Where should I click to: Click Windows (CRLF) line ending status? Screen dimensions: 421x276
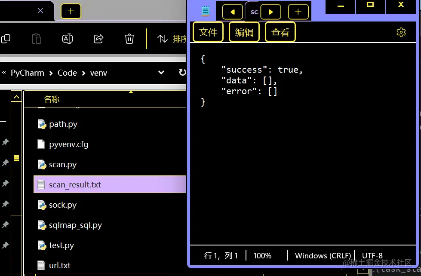click(323, 256)
